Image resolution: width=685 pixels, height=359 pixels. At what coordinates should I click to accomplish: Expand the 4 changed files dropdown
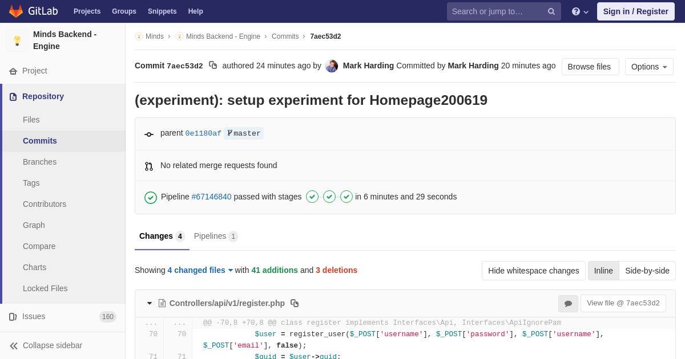click(200, 270)
